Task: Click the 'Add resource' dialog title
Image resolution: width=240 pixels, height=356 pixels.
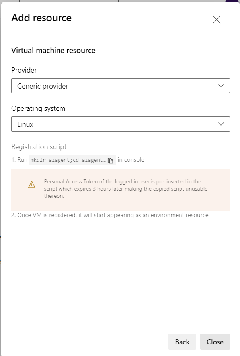Action: click(x=41, y=18)
